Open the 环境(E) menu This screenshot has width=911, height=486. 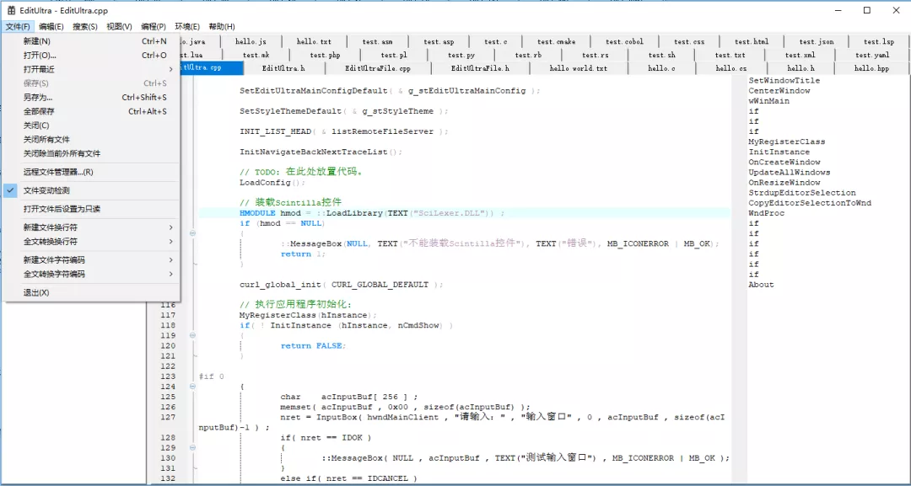187,27
